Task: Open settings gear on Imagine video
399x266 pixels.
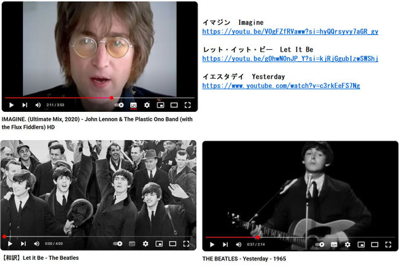Action: (x=147, y=105)
